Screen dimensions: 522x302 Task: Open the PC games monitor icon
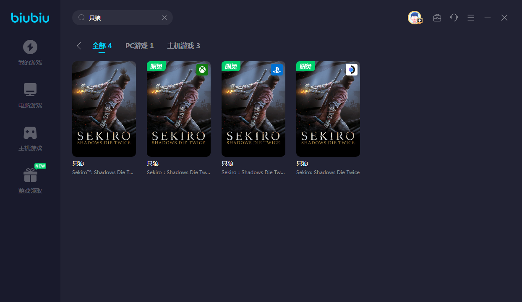[x=30, y=90]
